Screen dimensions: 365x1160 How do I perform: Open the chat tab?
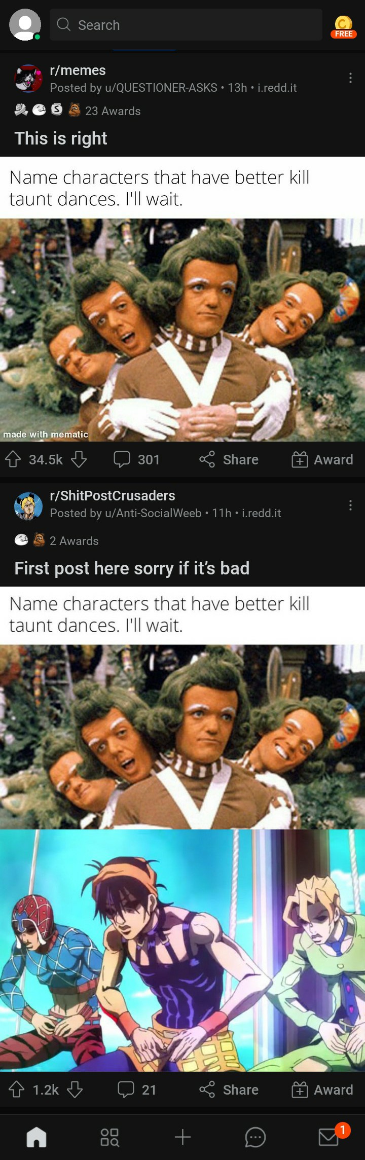(255, 1137)
